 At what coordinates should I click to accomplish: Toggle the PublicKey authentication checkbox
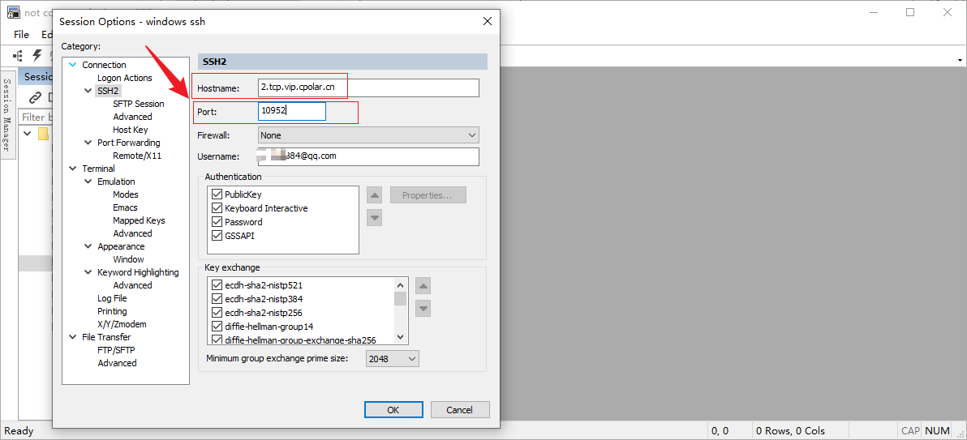pyautogui.click(x=217, y=194)
